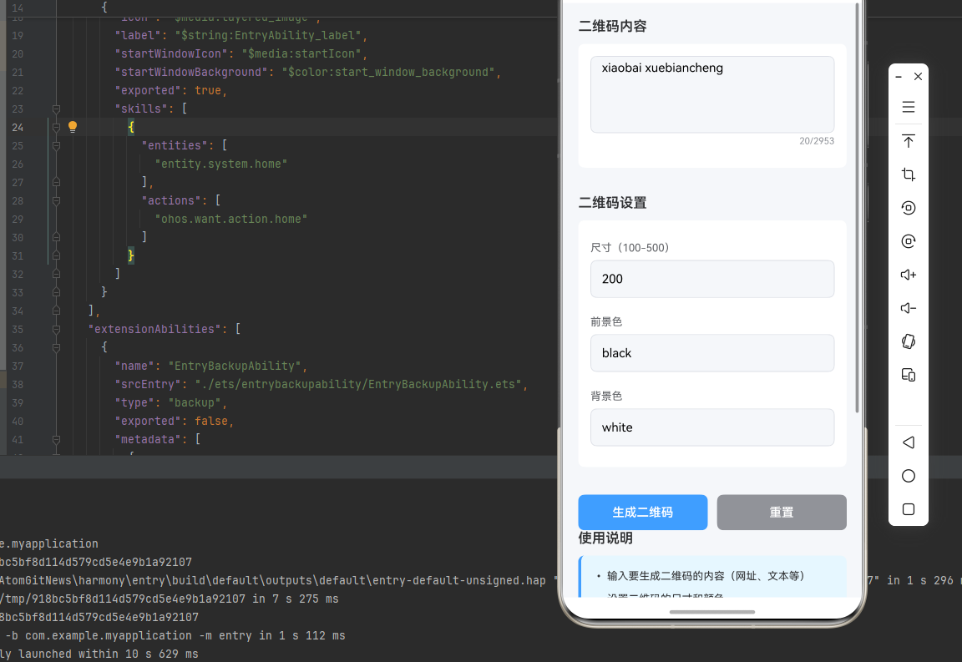Click "$string:EntryAbility_label" value
Screen dimensions: 962x662
click(x=267, y=35)
